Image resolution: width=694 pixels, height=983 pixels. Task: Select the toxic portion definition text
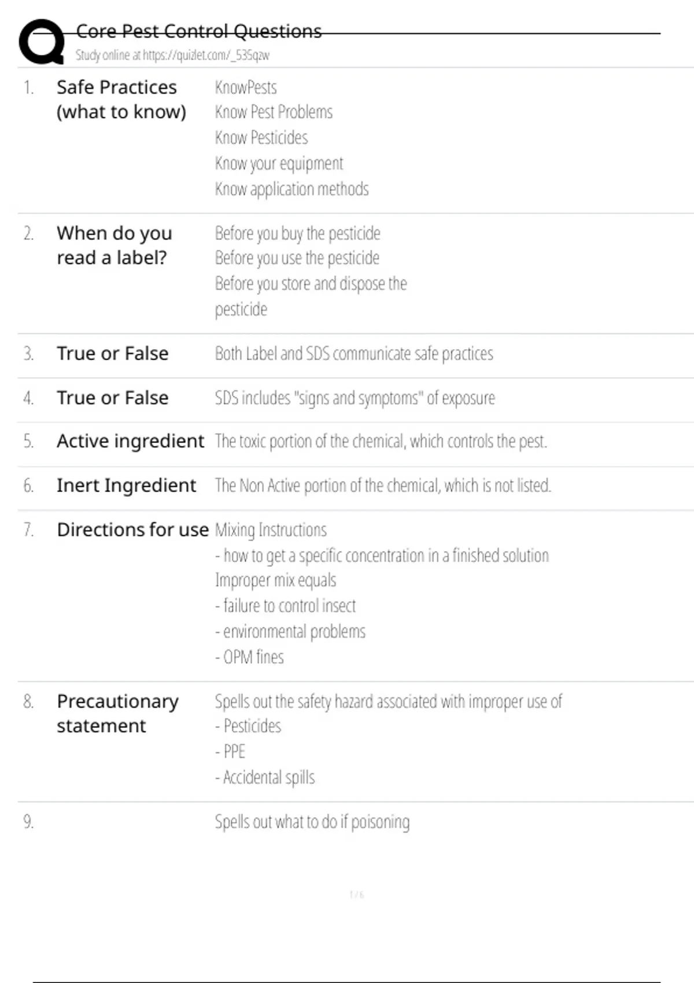[x=381, y=442]
